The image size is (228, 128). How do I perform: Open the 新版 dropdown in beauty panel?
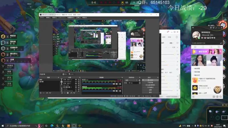(172, 43)
